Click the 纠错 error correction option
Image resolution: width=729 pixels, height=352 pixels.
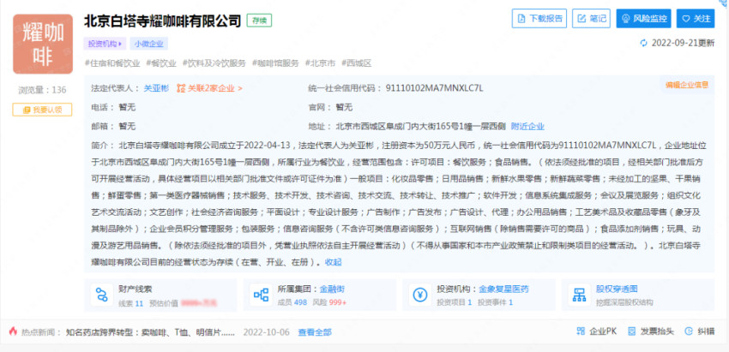(x=700, y=331)
